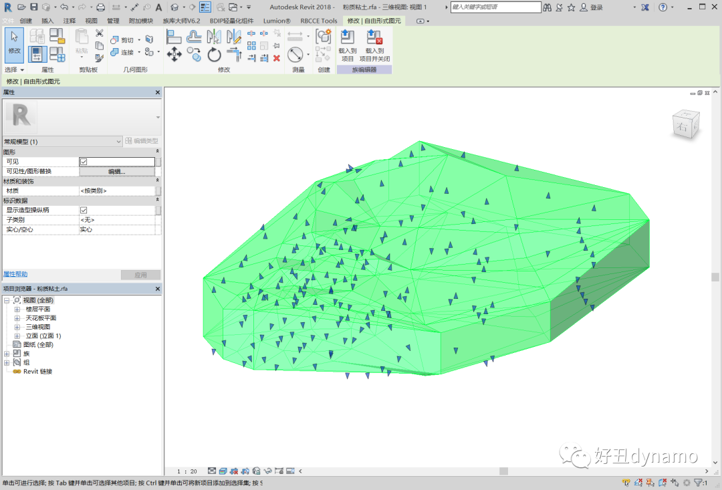Select the Align tool in the ribbon
Viewport: 722px width, 490px height.
pyautogui.click(x=174, y=37)
